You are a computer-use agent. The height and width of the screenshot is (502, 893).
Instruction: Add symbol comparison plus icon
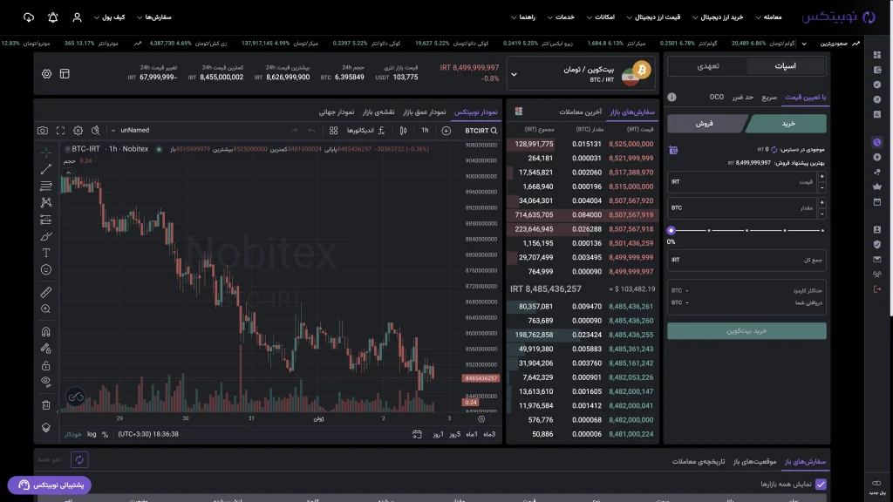coord(446,131)
